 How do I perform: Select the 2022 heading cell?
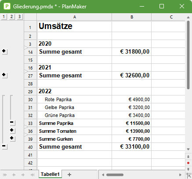[x=75, y=91]
